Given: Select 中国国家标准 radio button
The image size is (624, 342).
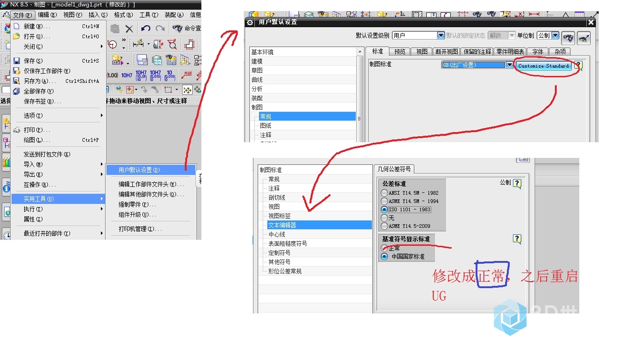Looking at the screenshot, I should [385, 256].
